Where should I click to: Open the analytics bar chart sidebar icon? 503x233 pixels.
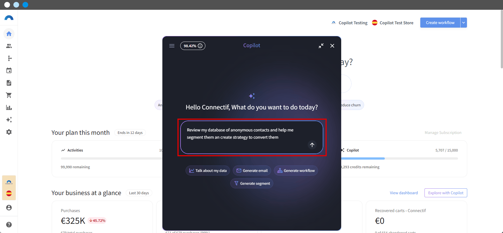[x=9, y=107]
